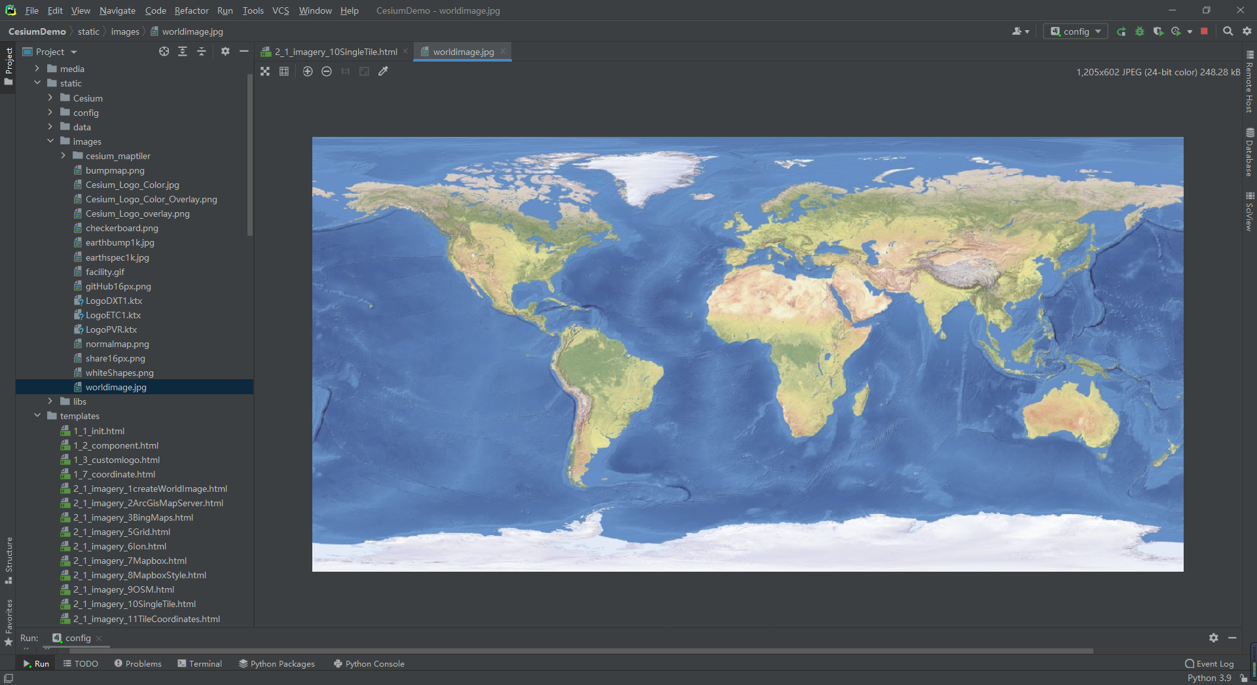Open the TODO tool window
Viewport: 1257px width, 685px height.
(81, 663)
